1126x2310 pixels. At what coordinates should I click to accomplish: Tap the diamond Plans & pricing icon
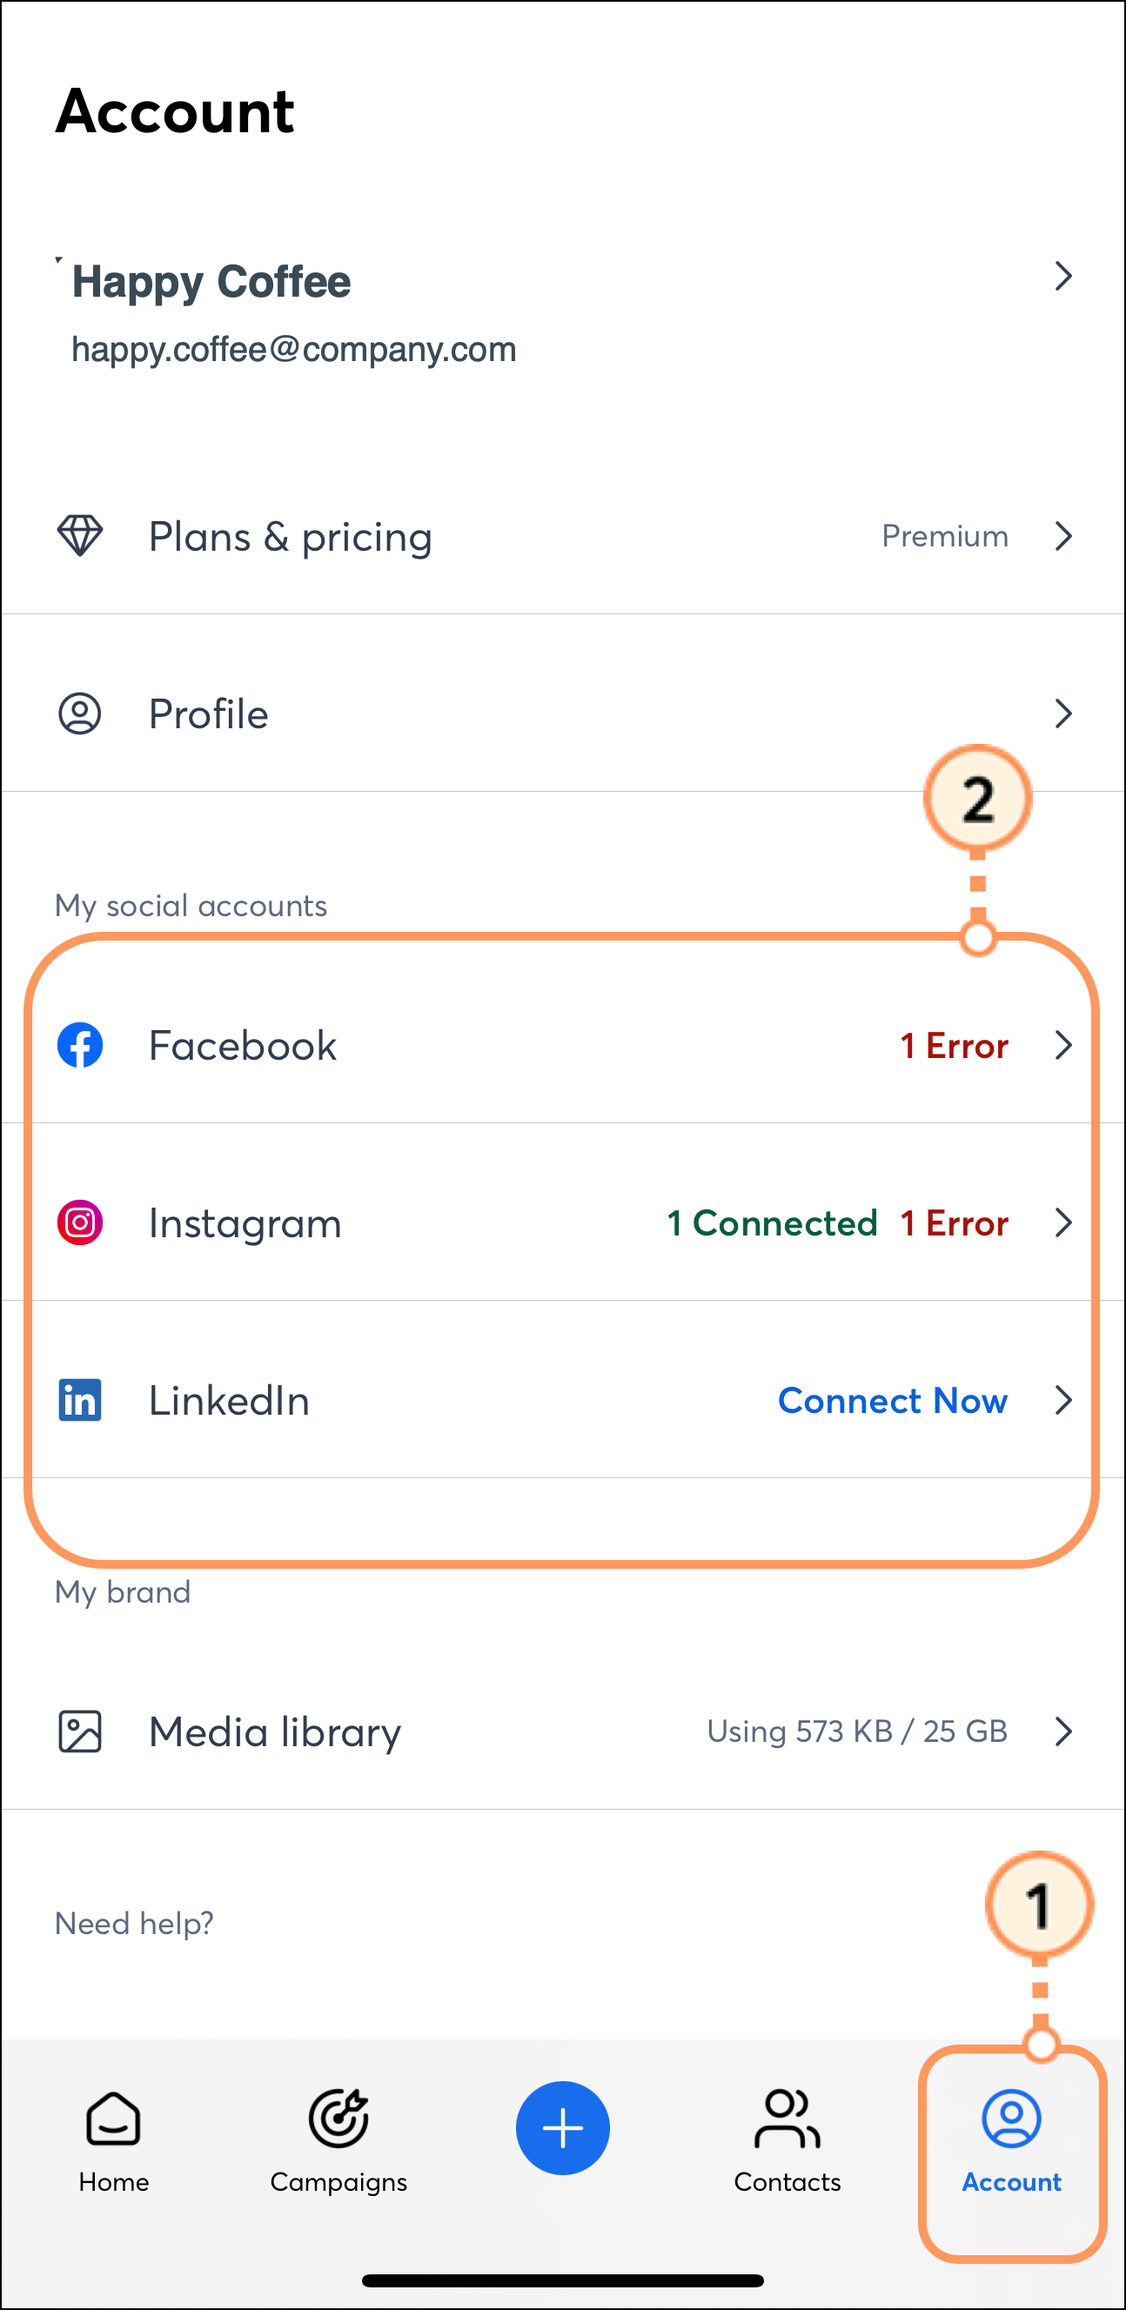coord(80,535)
